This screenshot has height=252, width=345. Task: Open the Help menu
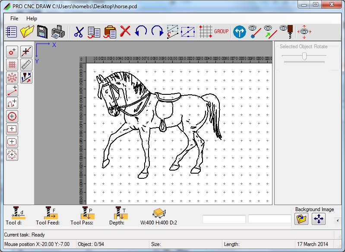32,19
